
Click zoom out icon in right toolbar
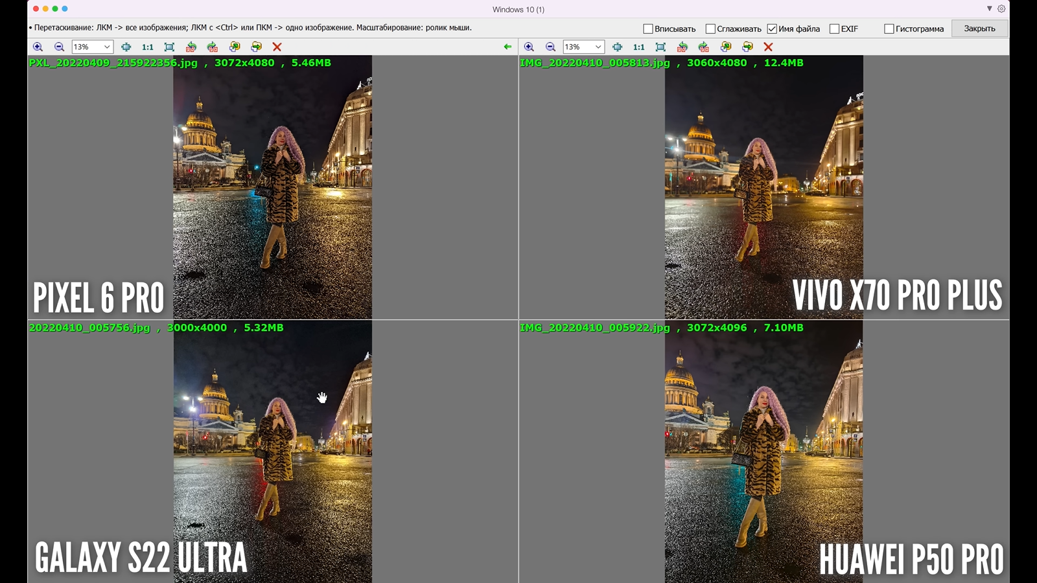click(x=550, y=47)
